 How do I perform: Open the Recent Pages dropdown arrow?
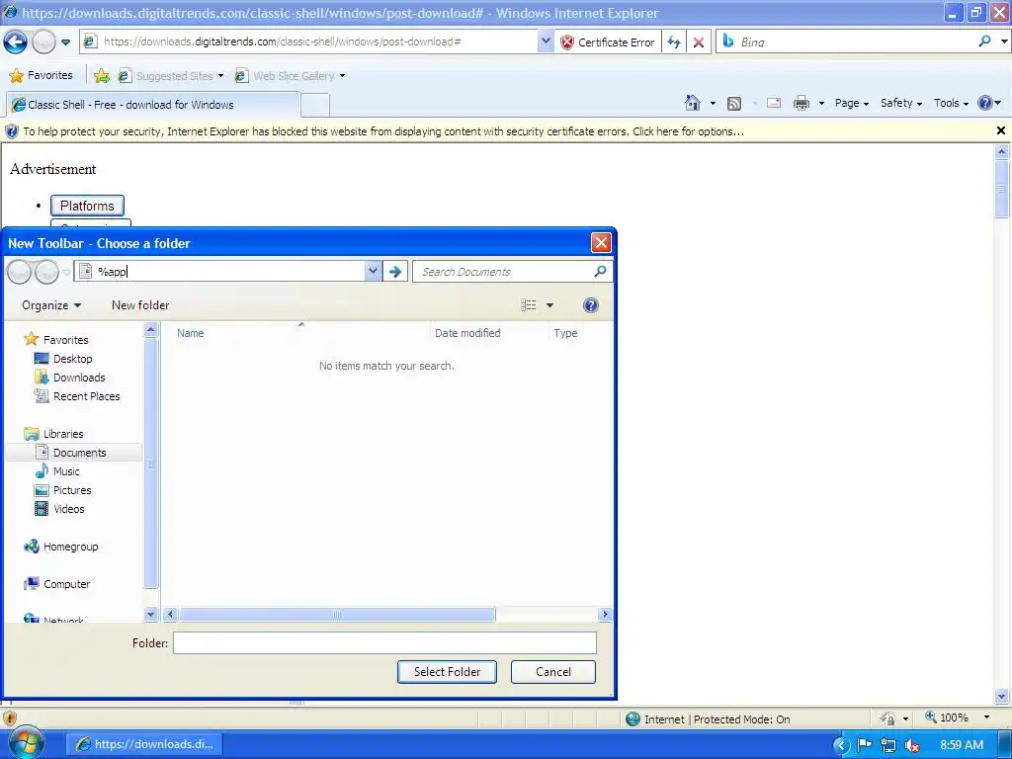[66, 42]
